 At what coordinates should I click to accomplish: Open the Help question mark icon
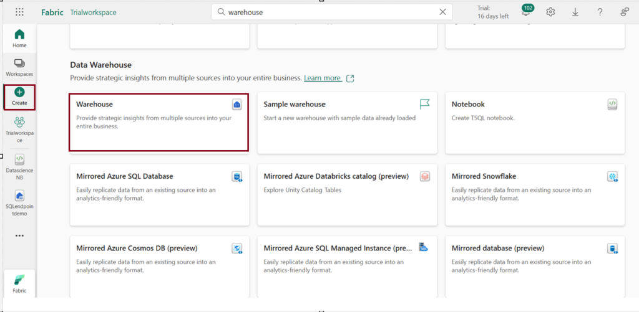(x=600, y=12)
